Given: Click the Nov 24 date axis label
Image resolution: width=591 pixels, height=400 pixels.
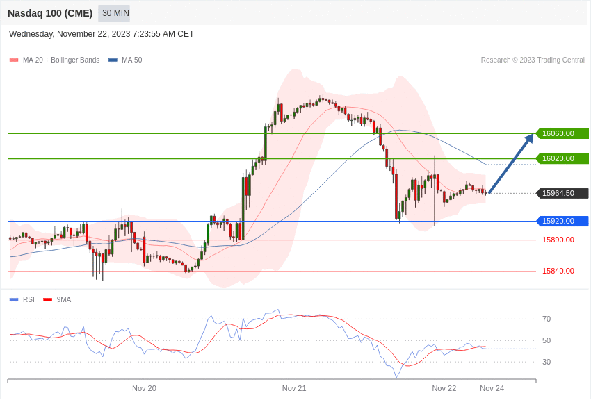Looking at the screenshot, I should 492,388.
